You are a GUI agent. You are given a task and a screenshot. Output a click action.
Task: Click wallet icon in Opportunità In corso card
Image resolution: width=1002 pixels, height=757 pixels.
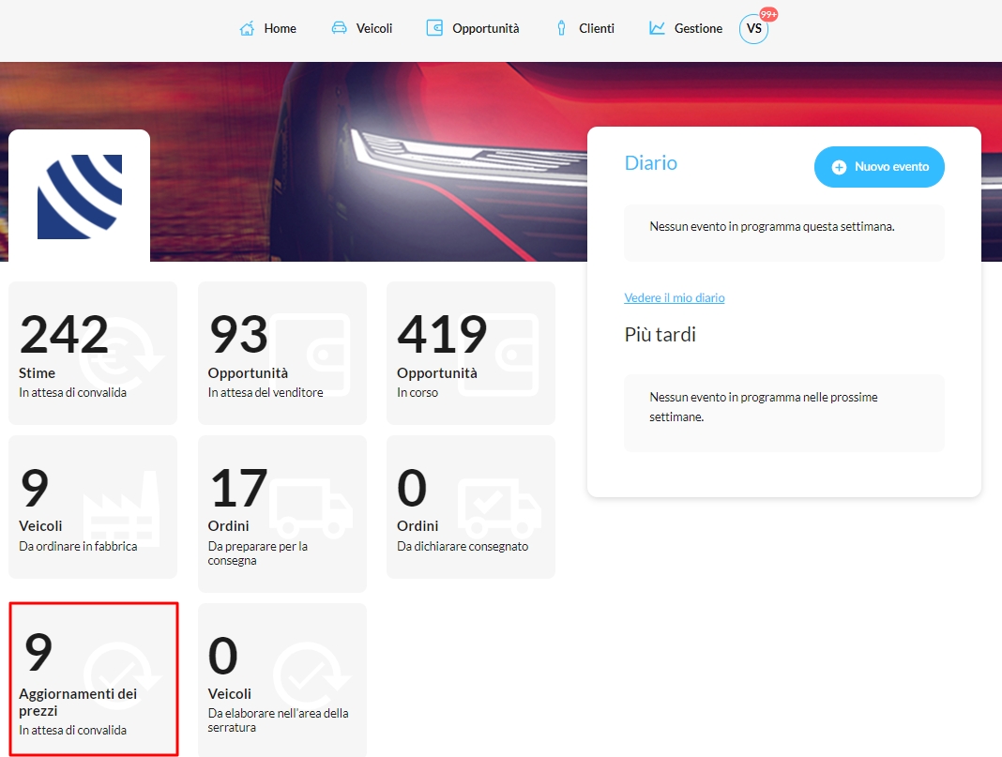coord(498,355)
